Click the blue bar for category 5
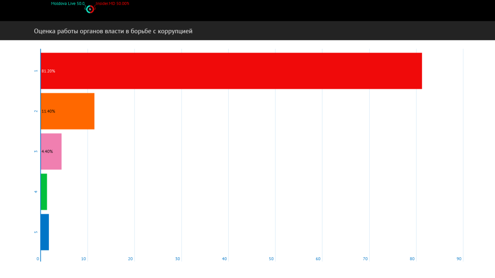Screen dimensions: 495x278 point(45,232)
